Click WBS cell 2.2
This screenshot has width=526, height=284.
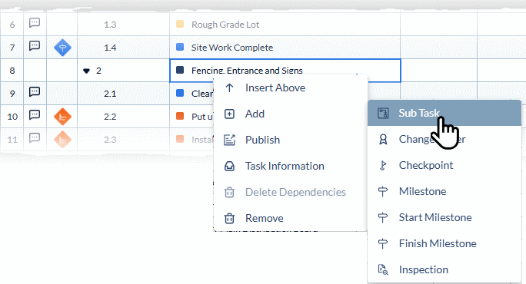point(110,117)
